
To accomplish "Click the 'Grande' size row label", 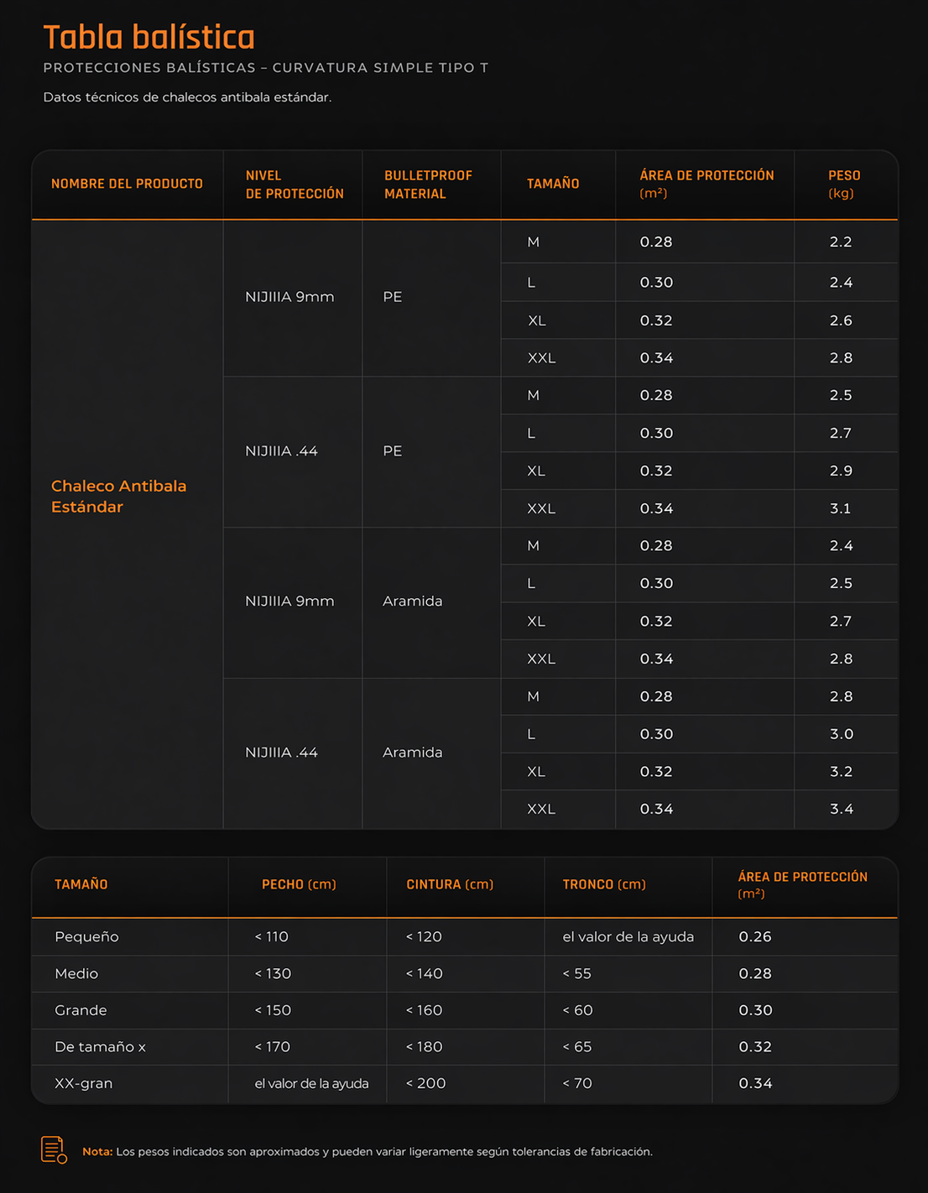I will 81,1010.
